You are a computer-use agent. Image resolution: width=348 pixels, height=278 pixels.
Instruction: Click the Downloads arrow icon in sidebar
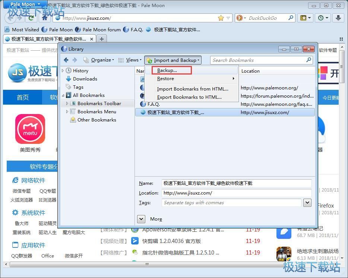click(x=69, y=79)
